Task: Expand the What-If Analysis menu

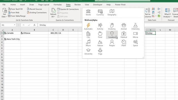Action: (167, 13)
